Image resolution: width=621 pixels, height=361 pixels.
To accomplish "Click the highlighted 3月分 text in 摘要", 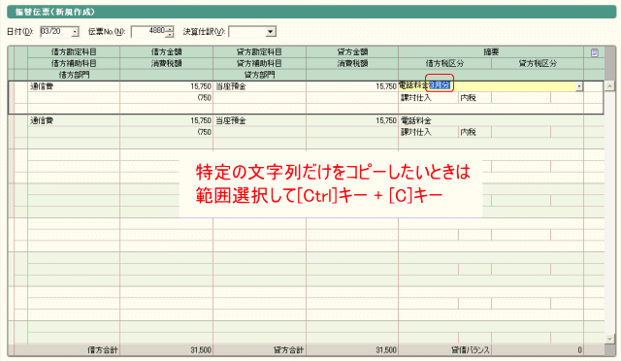I will 440,85.
